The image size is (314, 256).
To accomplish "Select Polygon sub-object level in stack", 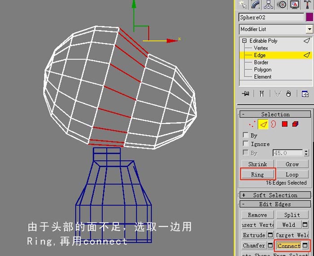I will [x=262, y=69].
